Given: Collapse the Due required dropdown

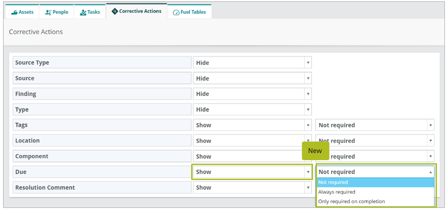Looking at the screenshot, I should pos(375,172).
